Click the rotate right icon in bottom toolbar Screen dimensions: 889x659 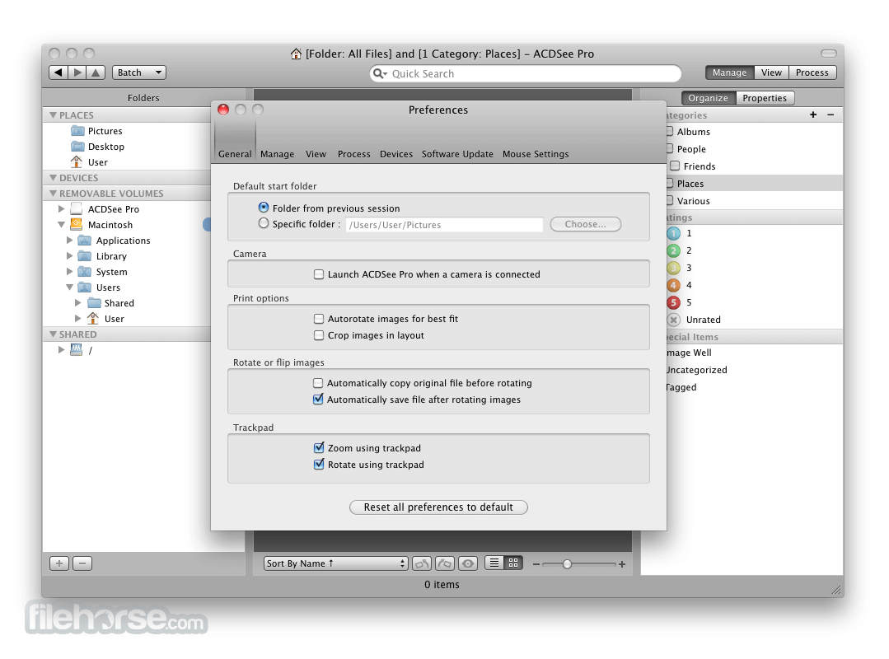(445, 563)
